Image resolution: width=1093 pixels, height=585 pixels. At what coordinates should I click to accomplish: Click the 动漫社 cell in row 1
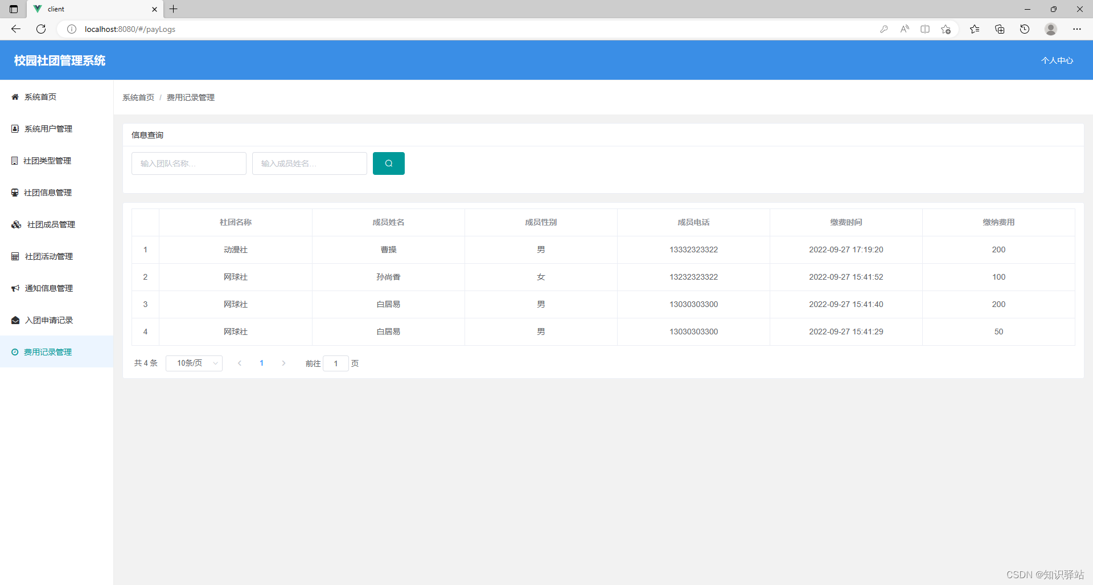[236, 249]
